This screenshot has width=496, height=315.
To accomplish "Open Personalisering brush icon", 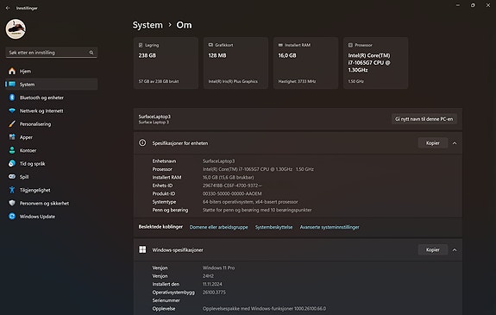I will (12, 123).
